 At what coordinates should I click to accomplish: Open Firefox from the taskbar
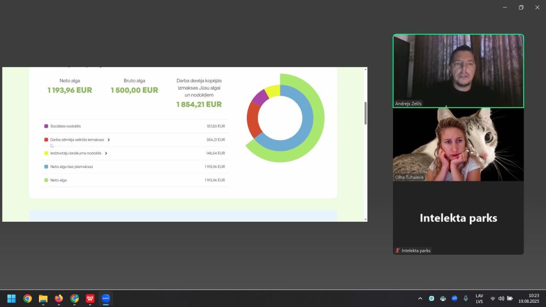pos(59,298)
